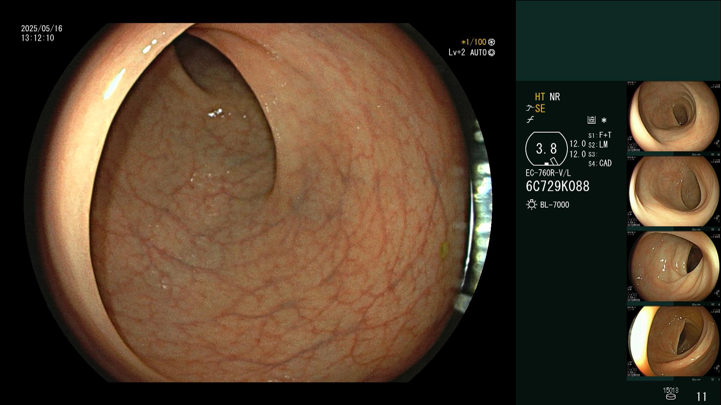The height and width of the screenshot is (405, 721).
Task: Click the Lv+2 brightness level text
Action: pyautogui.click(x=457, y=53)
